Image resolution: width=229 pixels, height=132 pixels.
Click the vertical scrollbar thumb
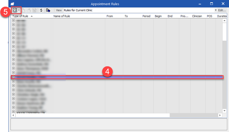coord(225,31)
